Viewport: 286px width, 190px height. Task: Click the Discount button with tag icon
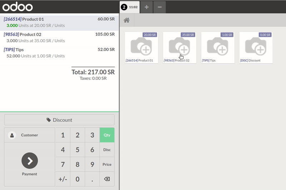pos(59,120)
